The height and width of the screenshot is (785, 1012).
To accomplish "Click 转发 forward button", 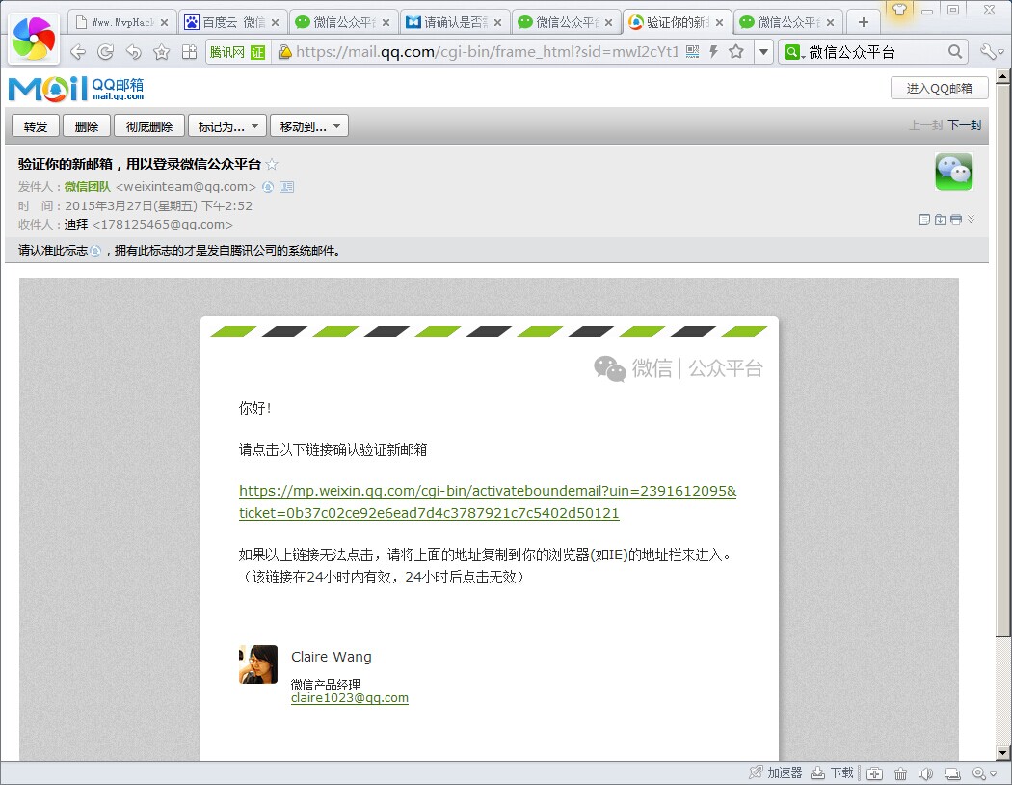I will tap(36, 126).
